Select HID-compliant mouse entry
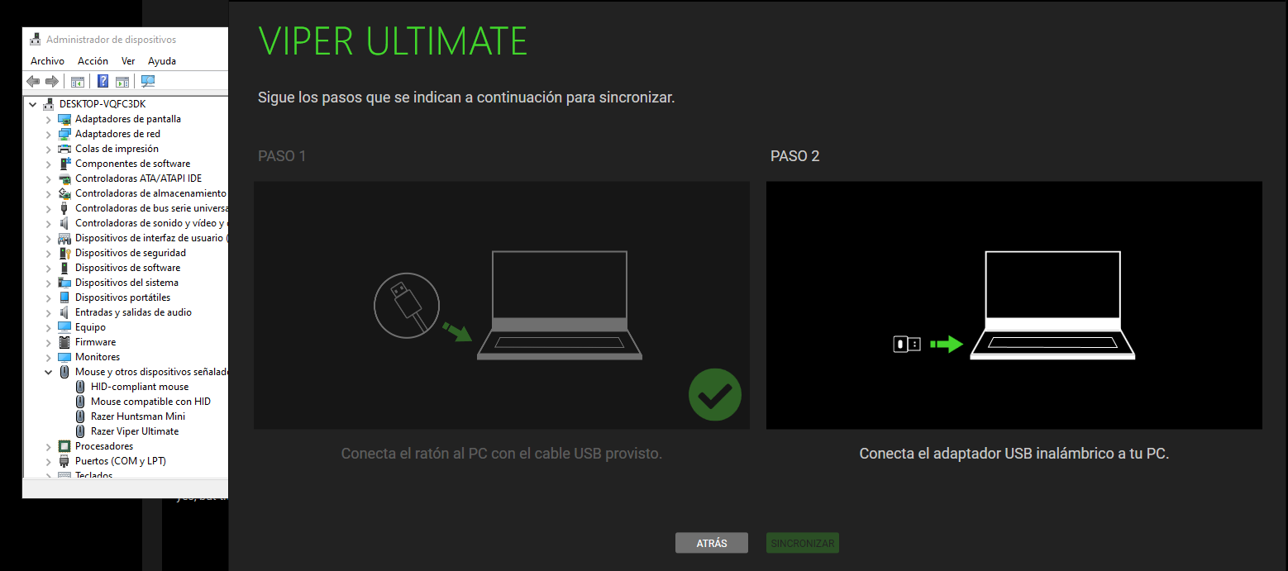This screenshot has width=1288, height=571. 140,387
